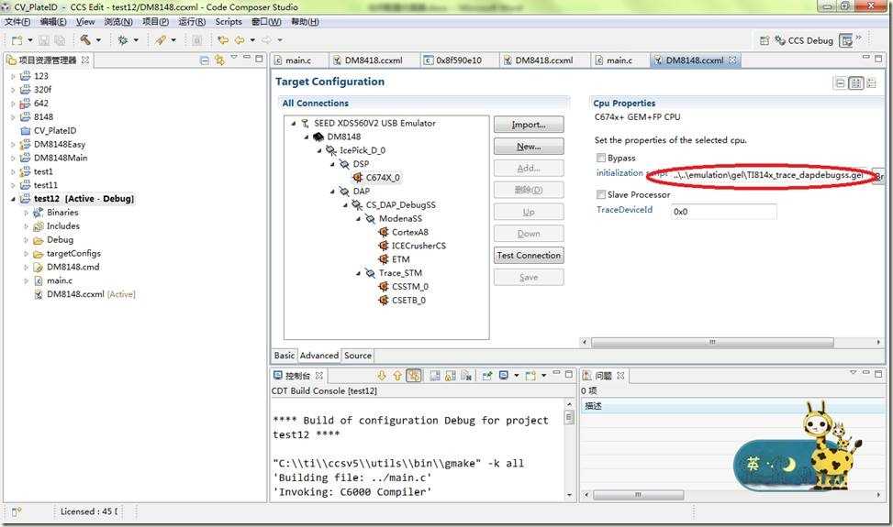Image resolution: width=893 pixels, height=527 pixels.
Task: Close the DM8148.ccxml editor tab
Action: tap(733, 60)
